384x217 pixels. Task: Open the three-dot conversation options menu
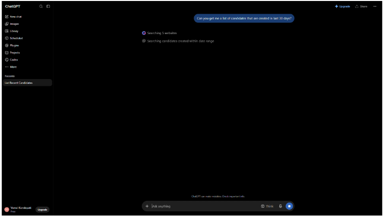(x=375, y=6)
